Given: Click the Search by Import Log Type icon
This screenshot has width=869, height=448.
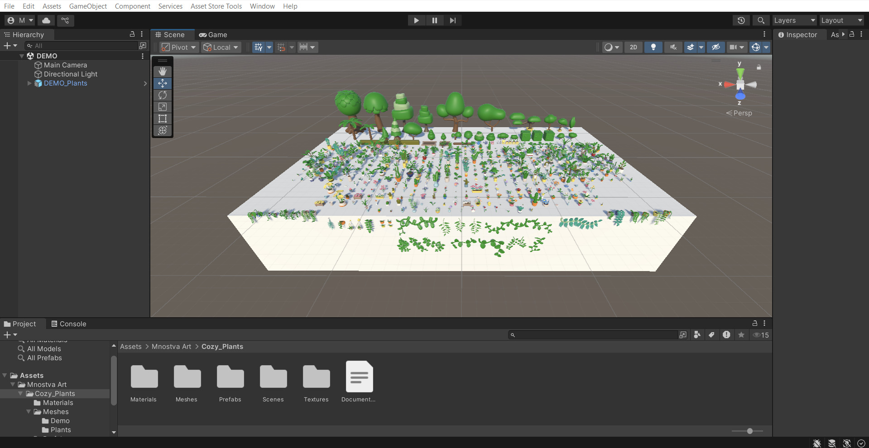Looking at the screenshot, I should click(726, 335).
